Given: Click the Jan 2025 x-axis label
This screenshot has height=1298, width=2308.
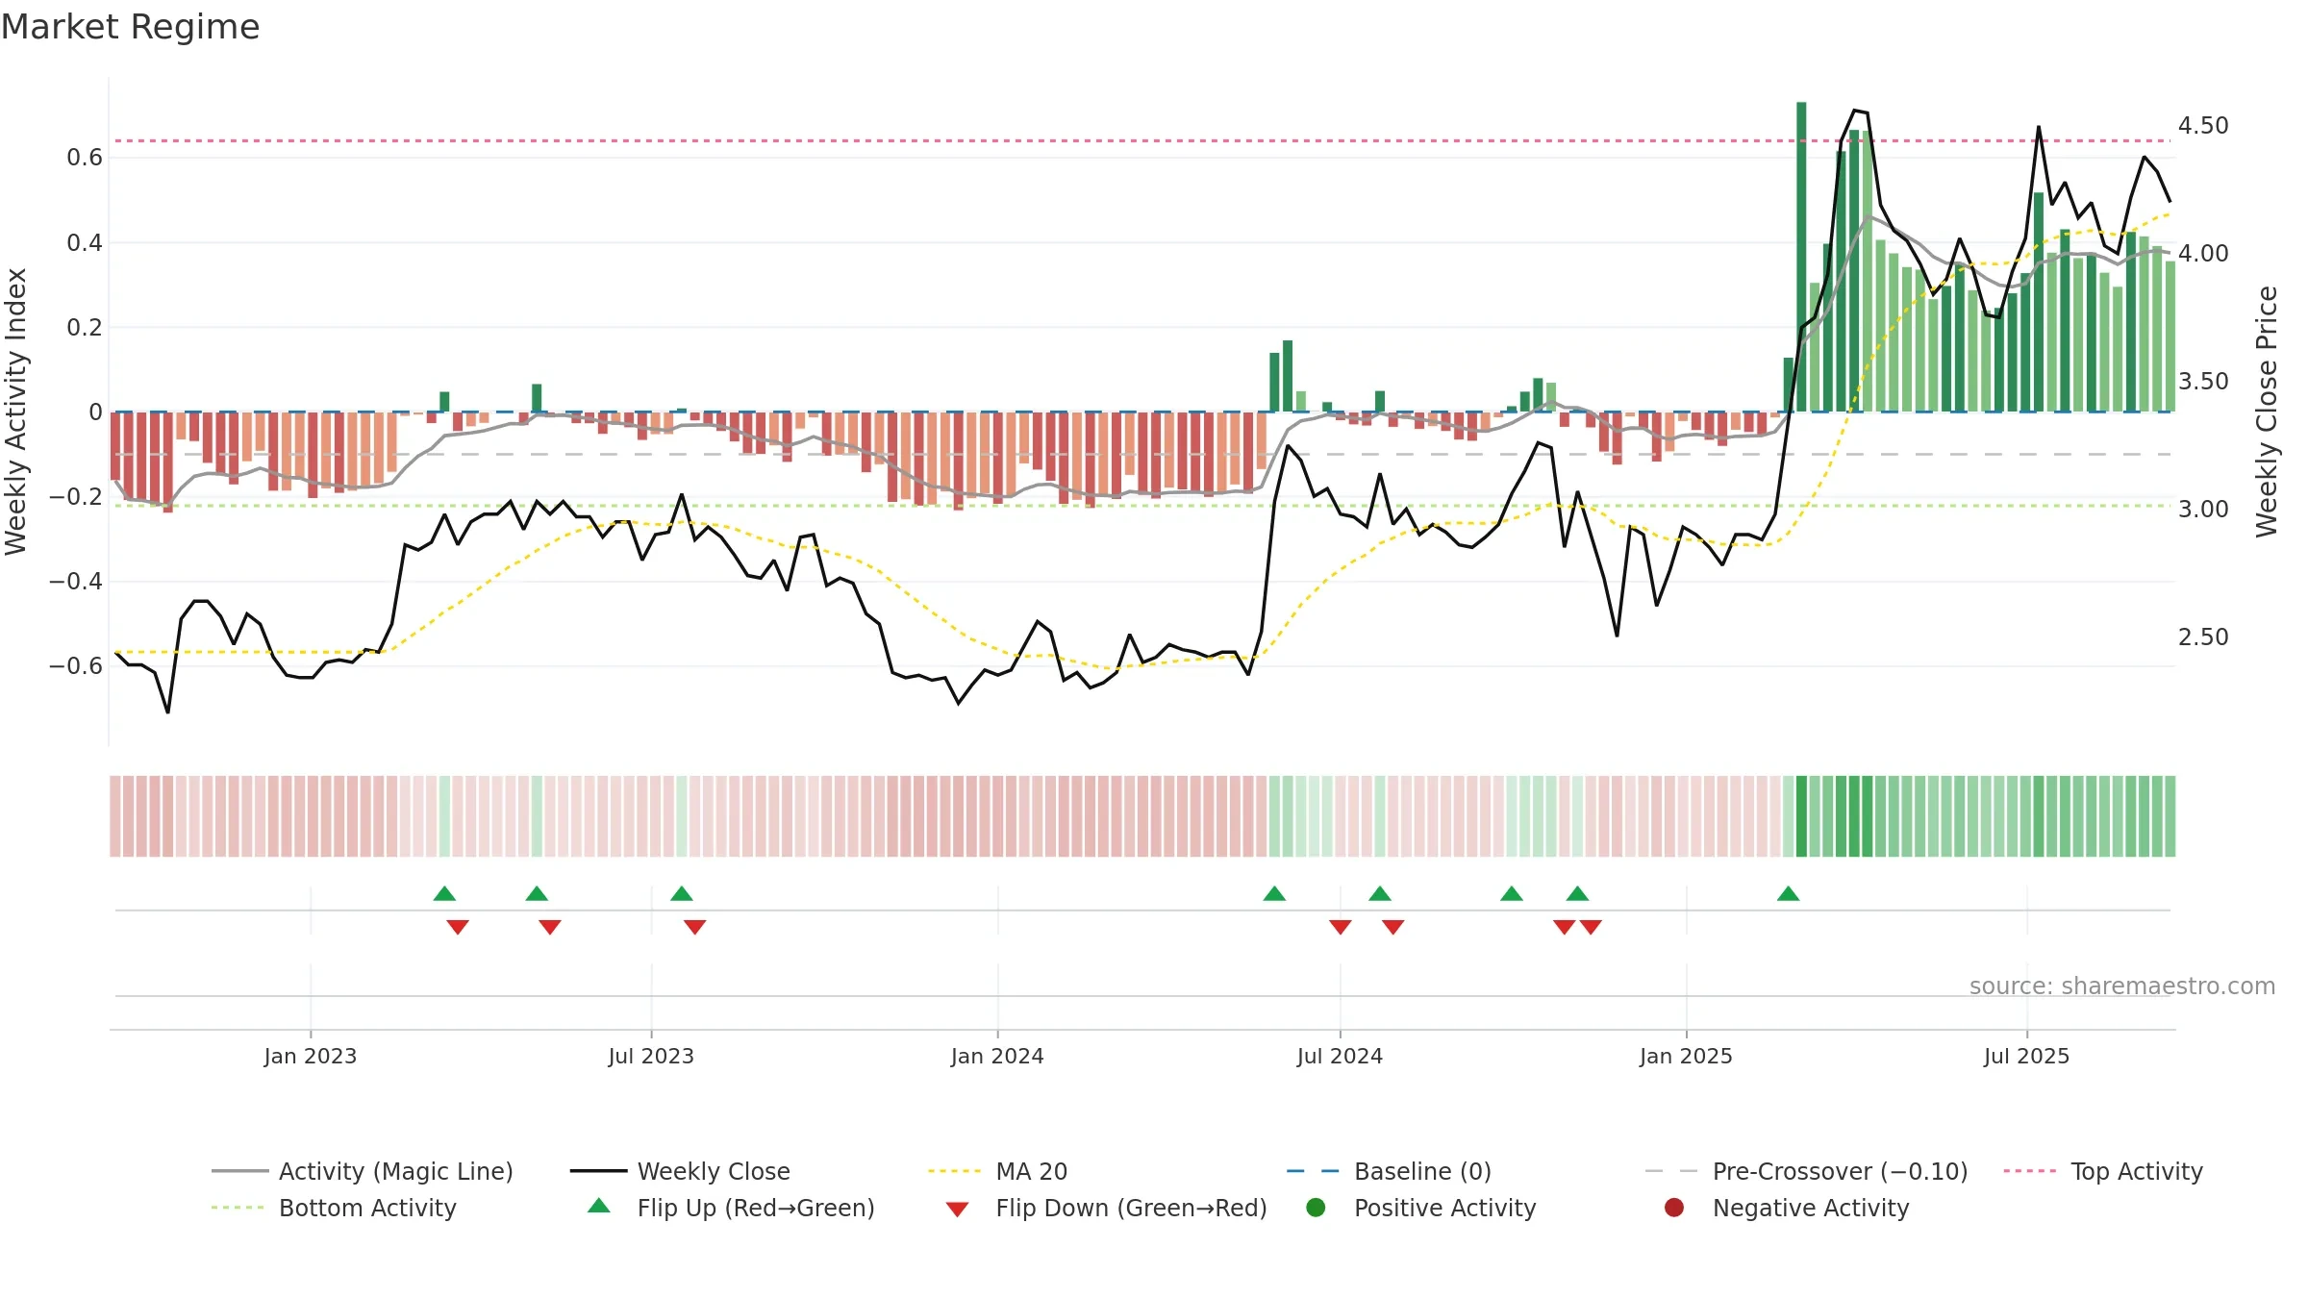Looking at the screenshot, I should coord(1686,1056).
